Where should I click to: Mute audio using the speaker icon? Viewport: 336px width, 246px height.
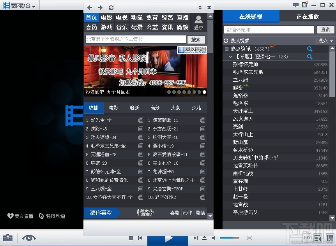(215, 238)
